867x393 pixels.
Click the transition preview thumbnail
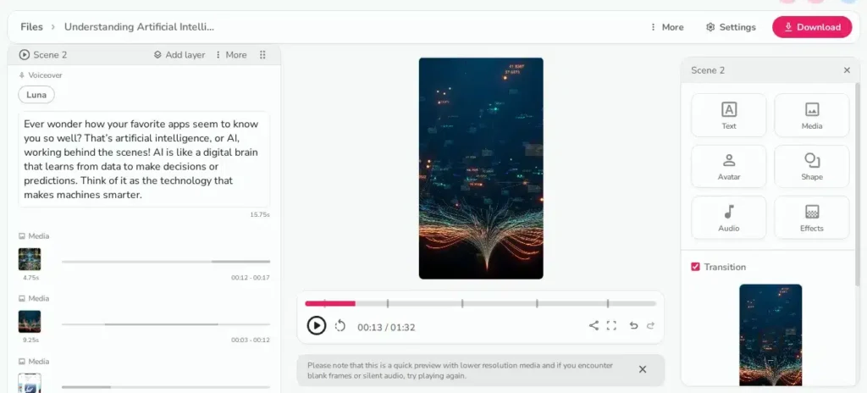[x=770, y=335]
